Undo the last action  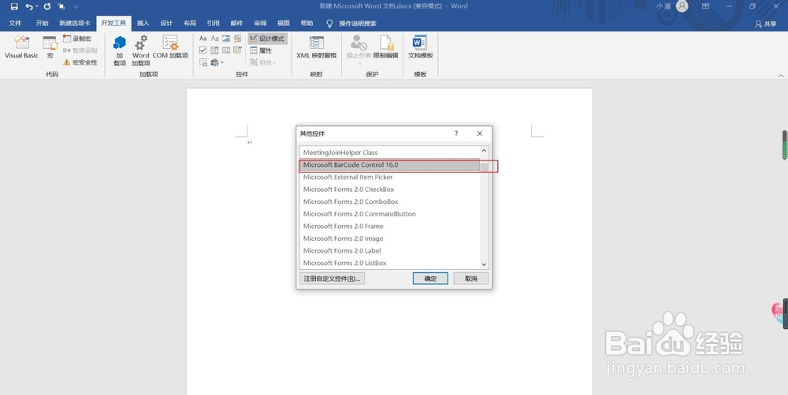pos(29,6)
